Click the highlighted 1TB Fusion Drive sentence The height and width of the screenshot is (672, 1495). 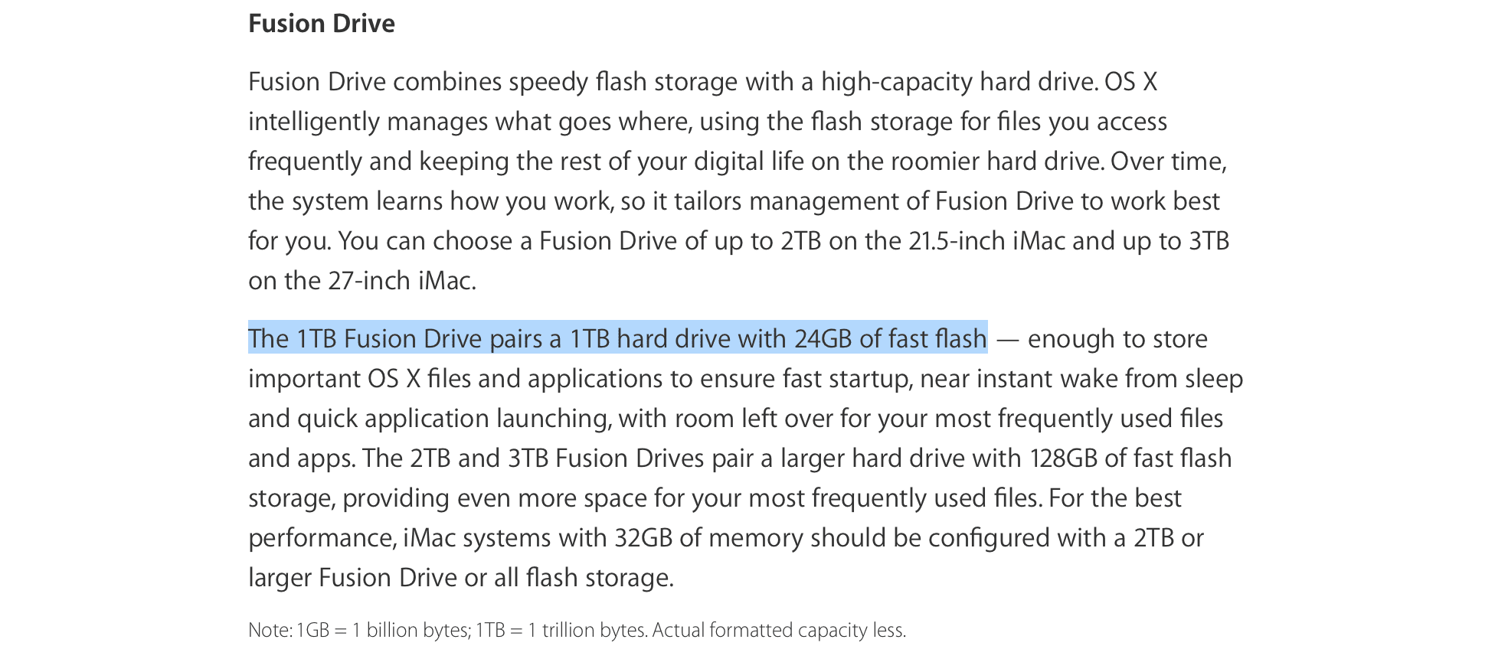pyautogui.click(x=617, y=338)
